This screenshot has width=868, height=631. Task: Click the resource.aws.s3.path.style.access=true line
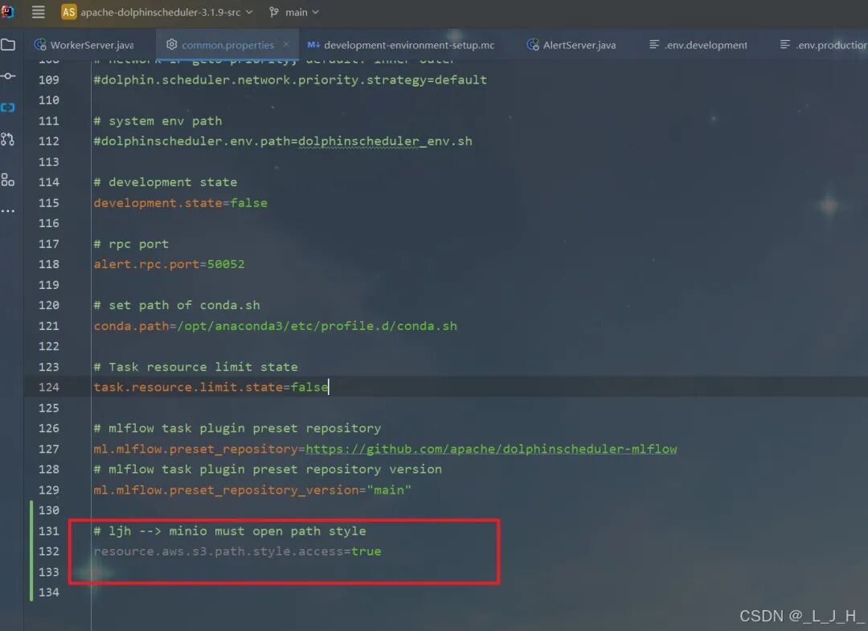[x=237, y=552]
